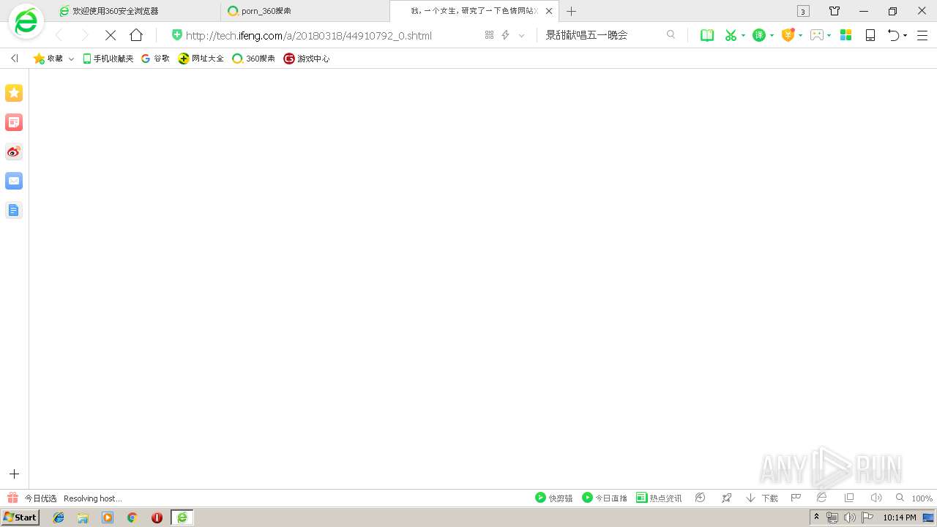Expand the shield wallet dropdown arrow
The height and width of the screenshot is (527, 937).
800,35
